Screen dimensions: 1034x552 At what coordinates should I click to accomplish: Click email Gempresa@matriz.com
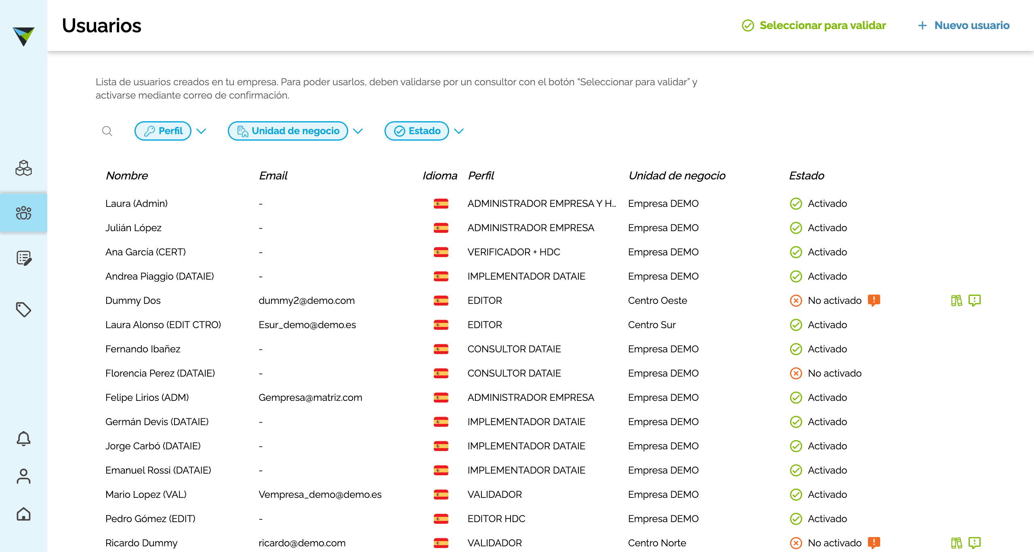[x=310, y=397]
